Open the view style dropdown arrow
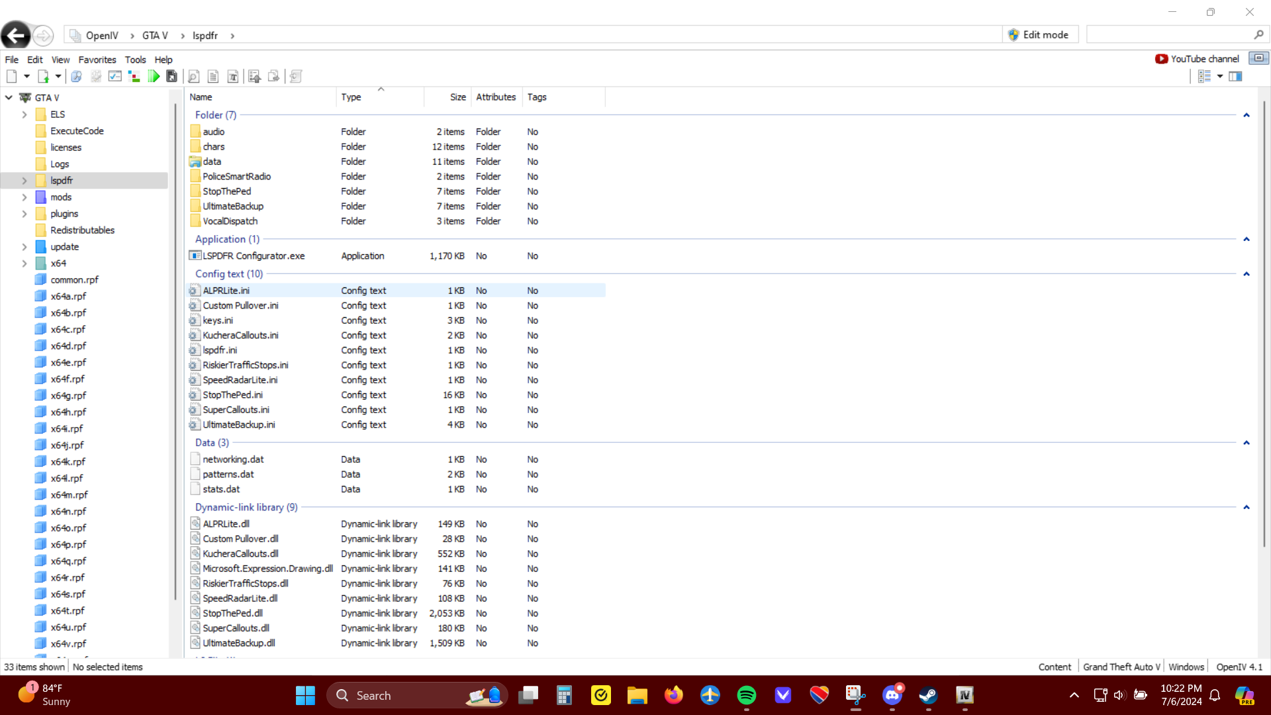The width and height of the screenshot is (1271, 715). 1220,77
